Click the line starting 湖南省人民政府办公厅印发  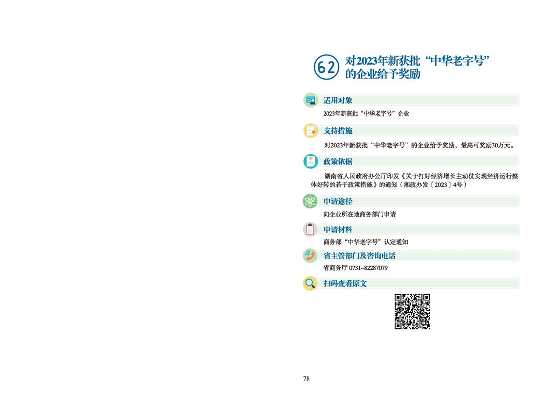421,176
